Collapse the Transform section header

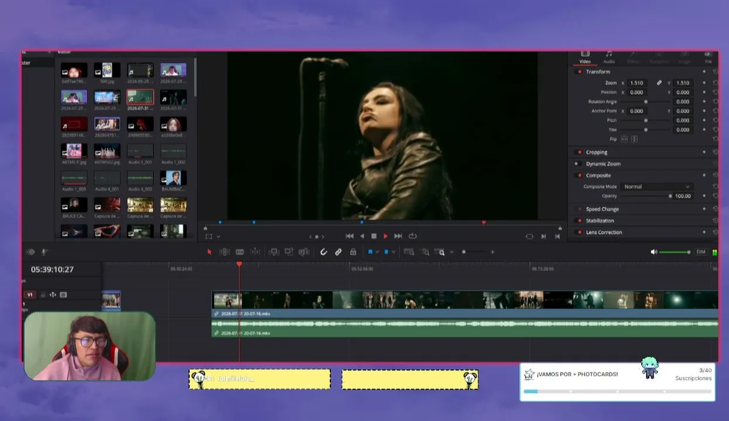pos(598,72)
